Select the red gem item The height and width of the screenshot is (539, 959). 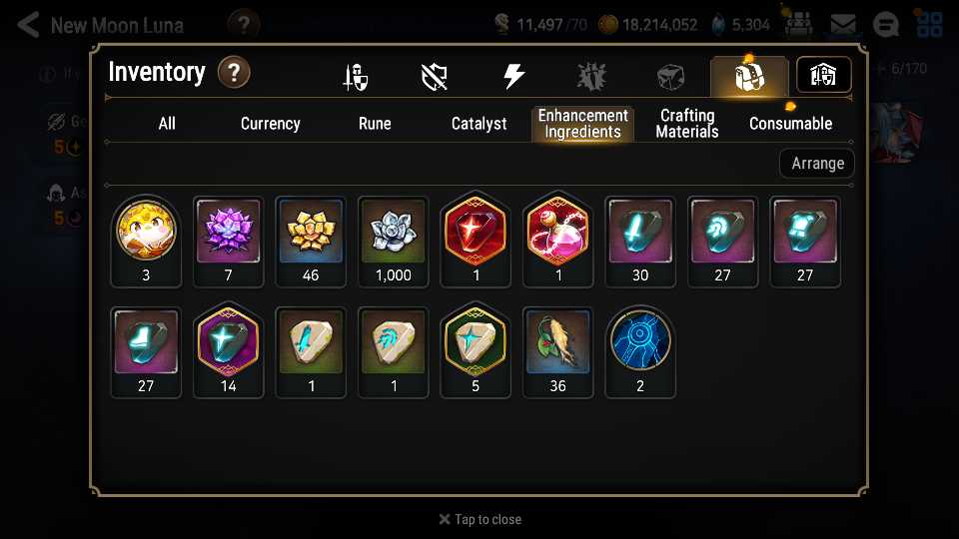[476, 242]
